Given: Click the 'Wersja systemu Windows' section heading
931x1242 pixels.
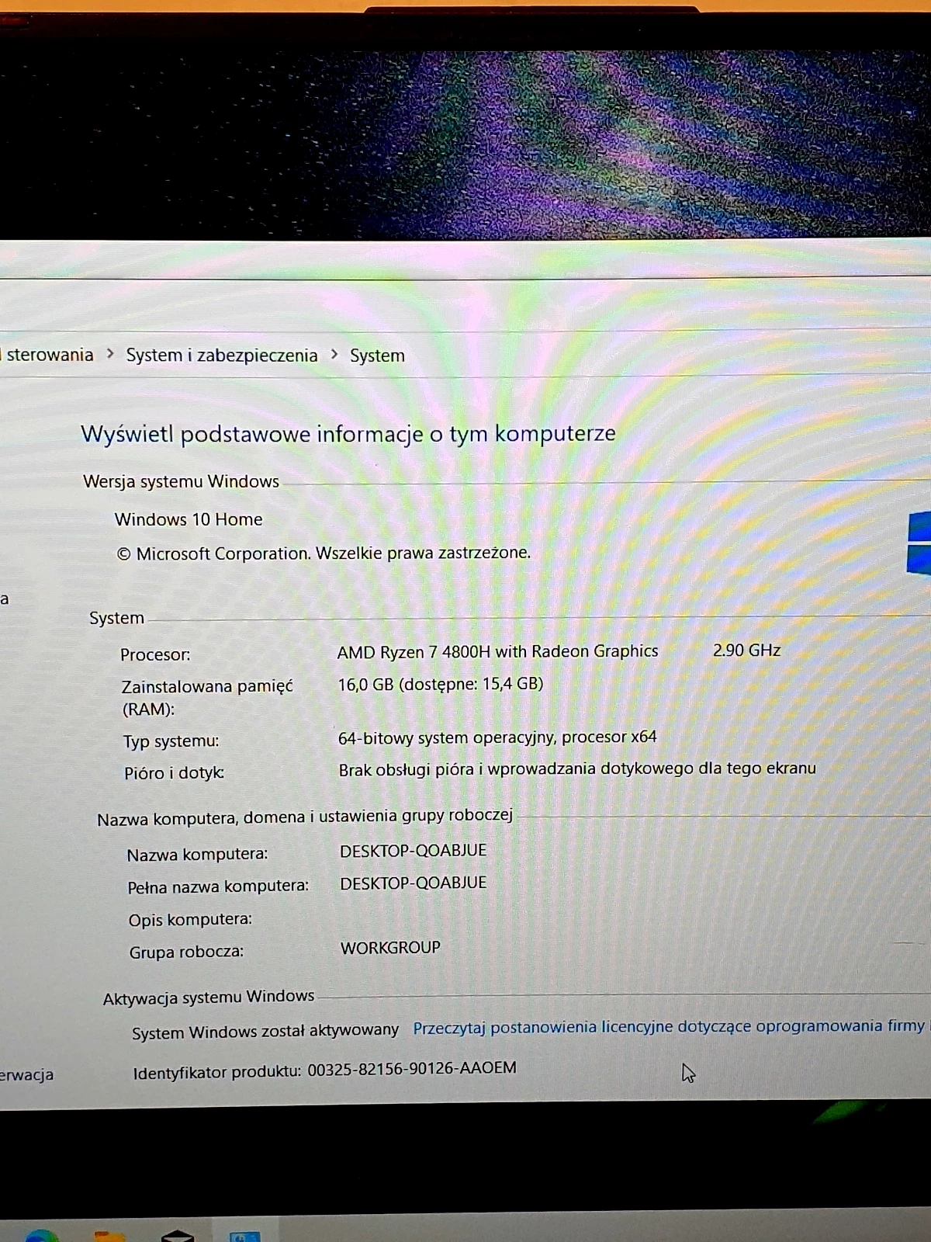Looking at the screenshot, I should 181,481.
